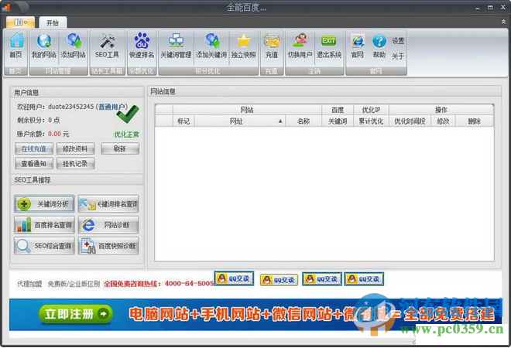Image resolution: width=511 pixels, height=348 pixels.
Task: Open the application menu button left of 开始
Action: [20, 22]
